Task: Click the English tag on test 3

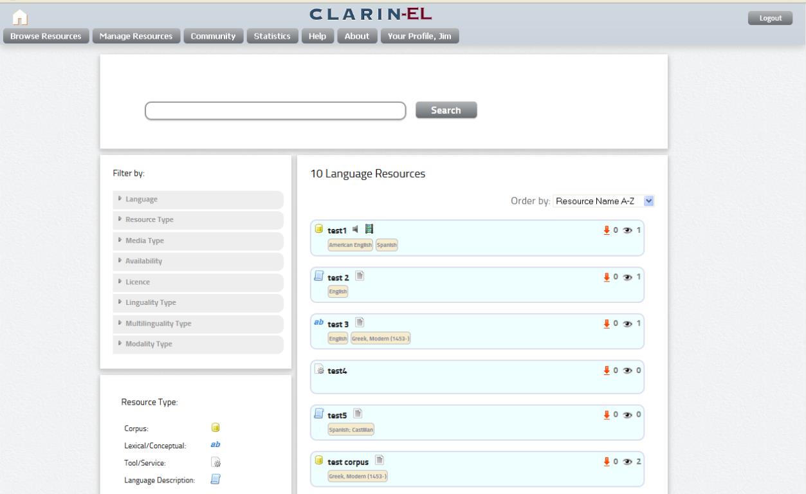Action: click(338, 338)
